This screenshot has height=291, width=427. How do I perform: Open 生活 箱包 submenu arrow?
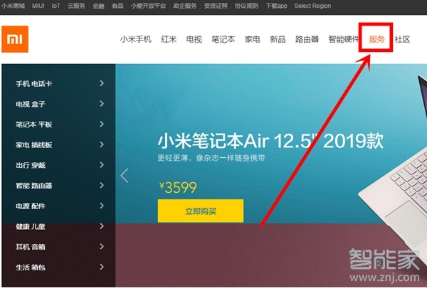(x=102, y=267)
